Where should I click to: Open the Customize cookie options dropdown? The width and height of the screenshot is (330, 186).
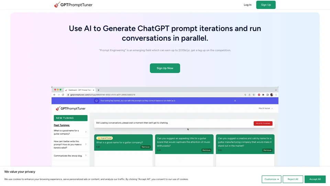[272, 179]
